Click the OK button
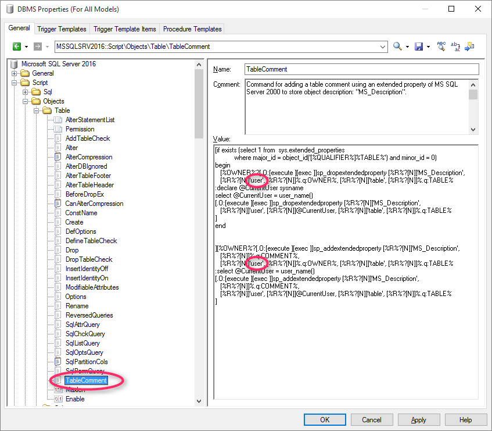Image resolution: width=492 pixels, height=431 pixels. [325, 420]
